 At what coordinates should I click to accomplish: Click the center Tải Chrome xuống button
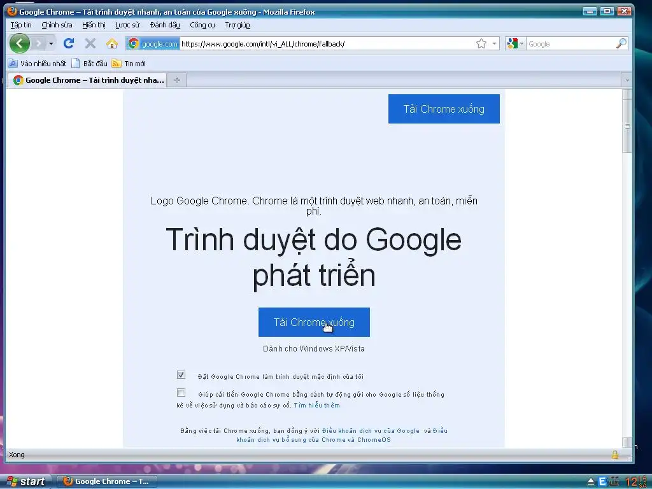click(x=314, y=322)
